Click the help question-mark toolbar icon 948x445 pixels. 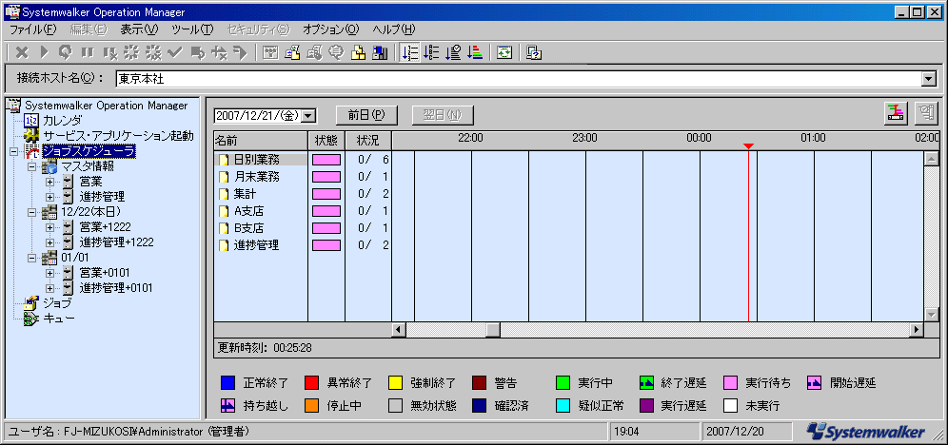point(533,53)
